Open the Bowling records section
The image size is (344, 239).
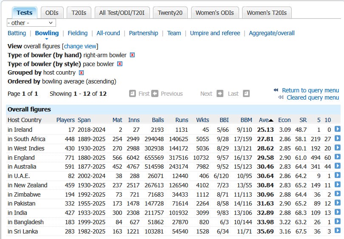(47, 33)
